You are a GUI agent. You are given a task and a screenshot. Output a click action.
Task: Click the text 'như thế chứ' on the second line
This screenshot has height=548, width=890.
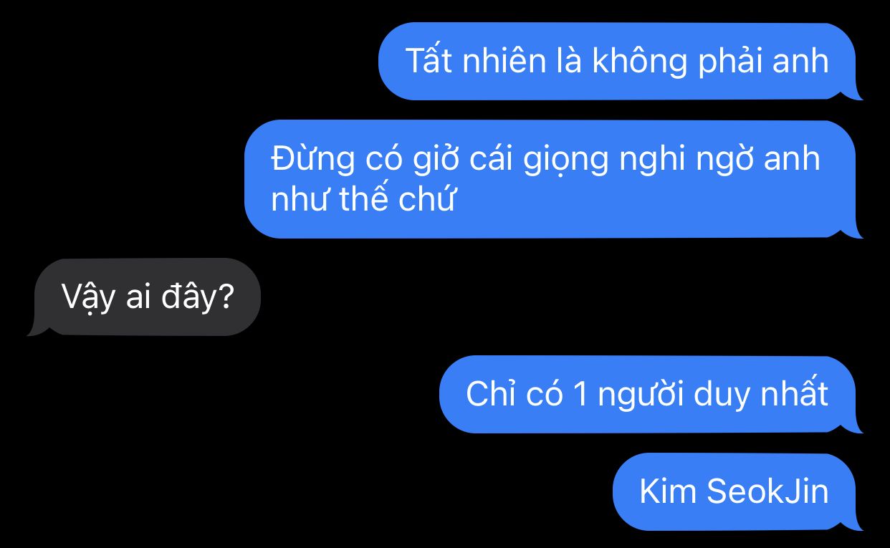point(363,199)
